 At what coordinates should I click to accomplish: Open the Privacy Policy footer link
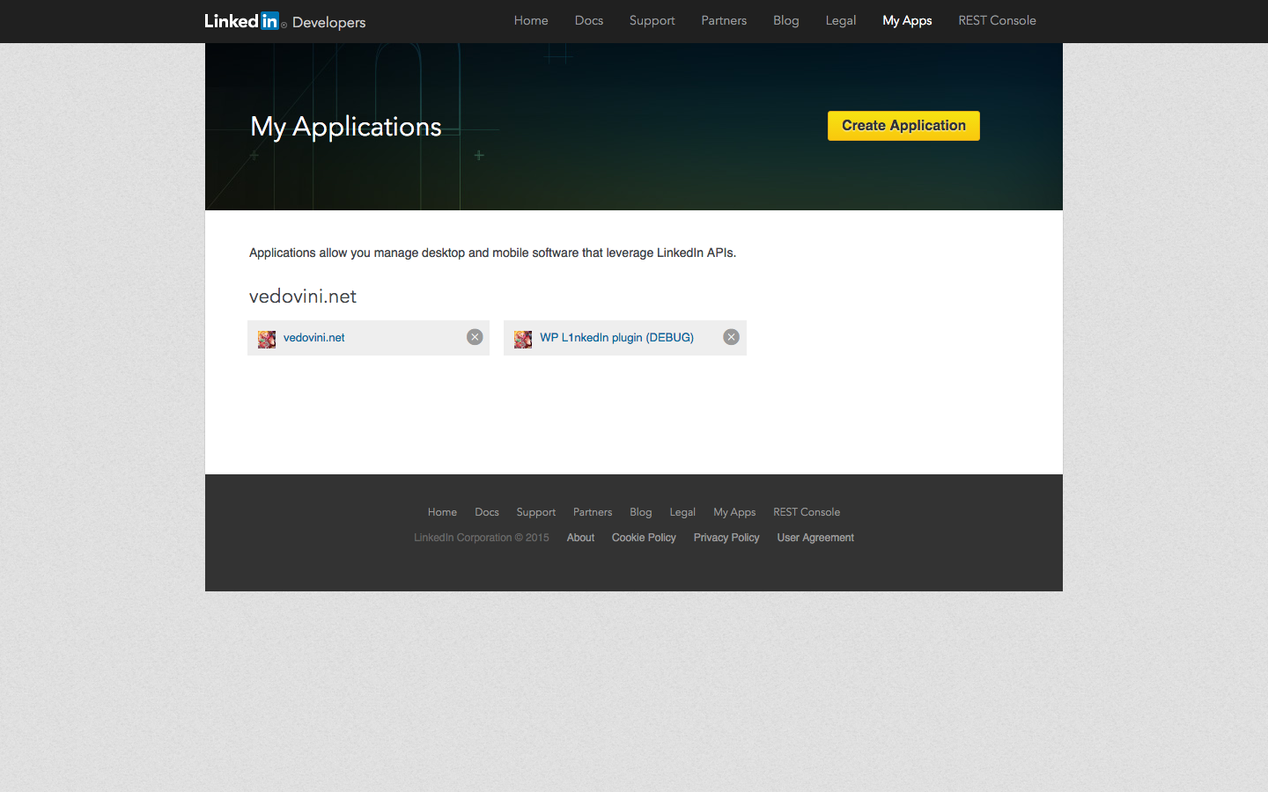726,538
